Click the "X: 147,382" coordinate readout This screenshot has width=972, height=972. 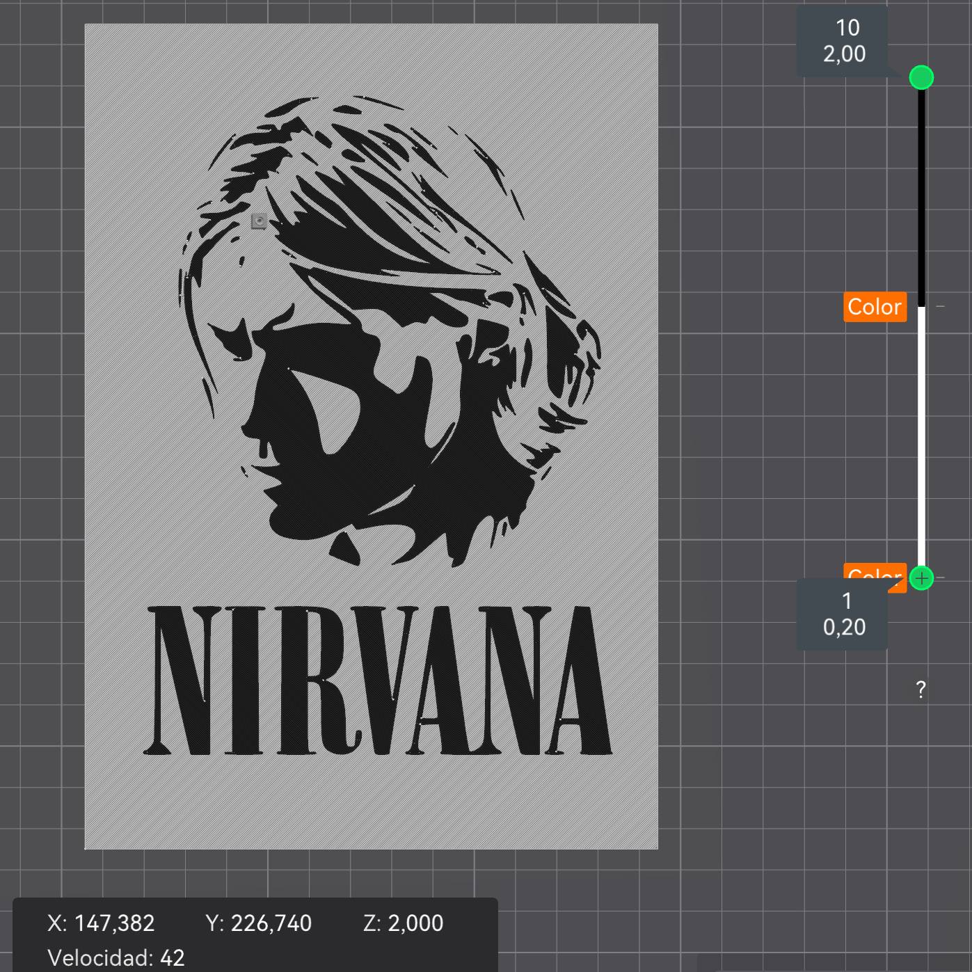pos(101,923)
